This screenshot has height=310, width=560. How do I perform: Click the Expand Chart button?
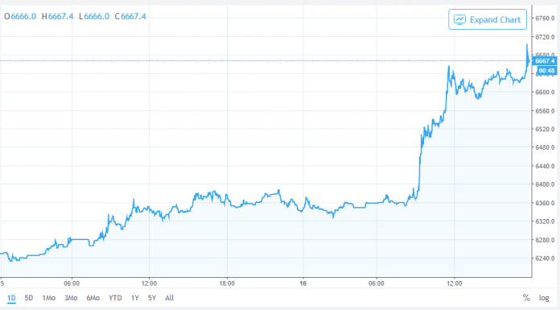pos(488,19)
